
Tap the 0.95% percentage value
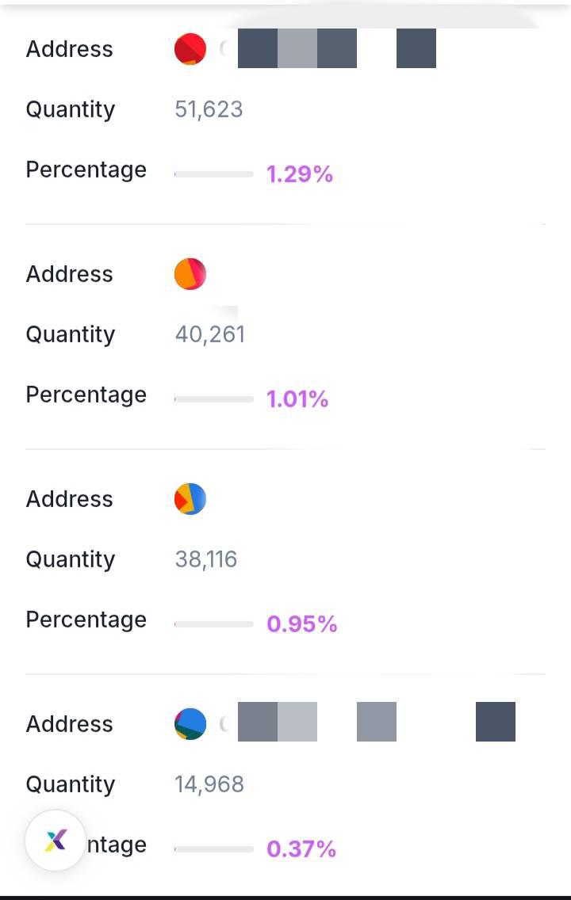coord(302,624)
